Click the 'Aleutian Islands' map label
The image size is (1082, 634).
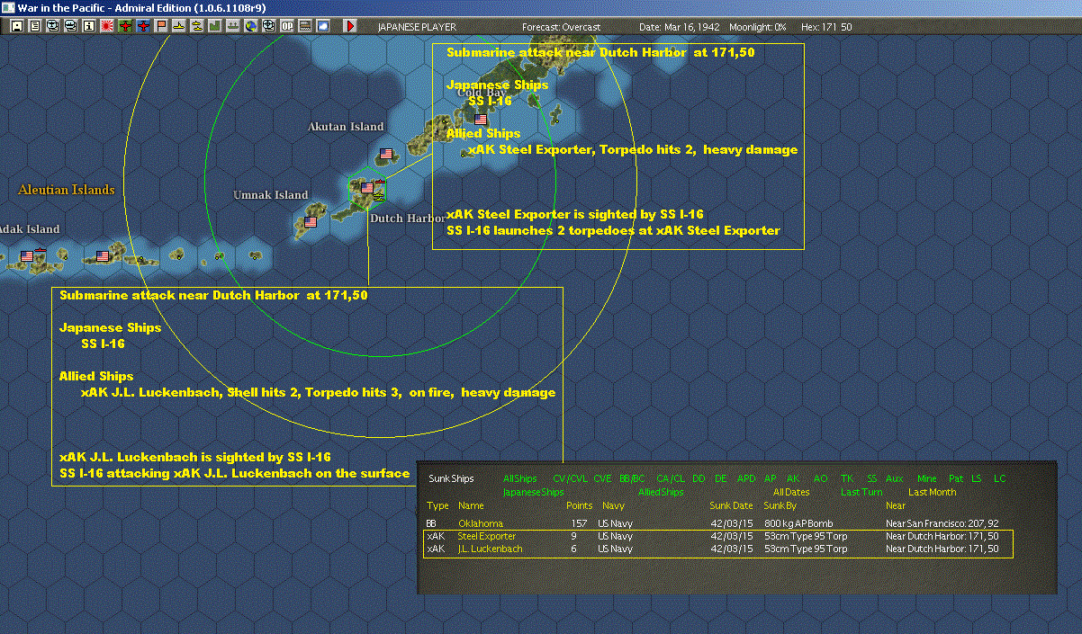coord(67,190)
